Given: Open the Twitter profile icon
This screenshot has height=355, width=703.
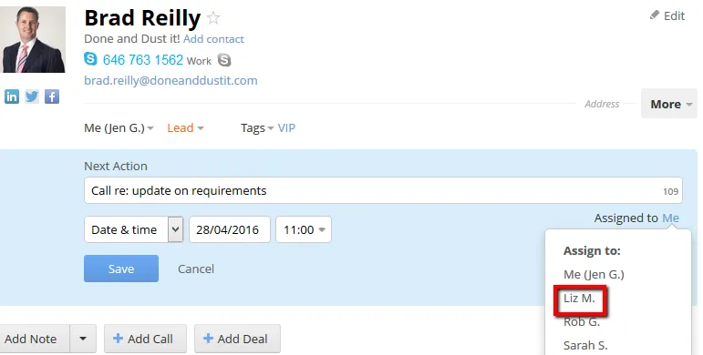Looking at the screenshot, I should tap(32, 96).
